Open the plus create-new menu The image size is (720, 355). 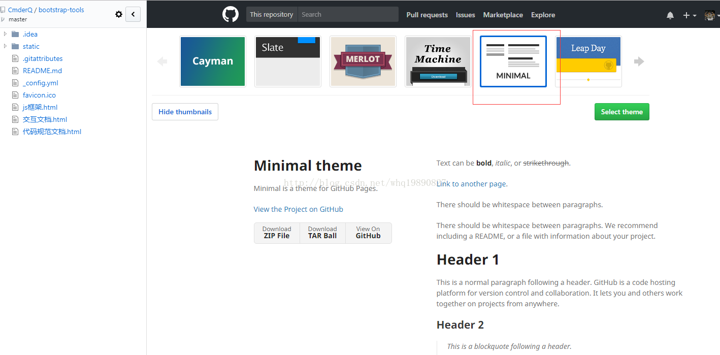click(690, 15)
